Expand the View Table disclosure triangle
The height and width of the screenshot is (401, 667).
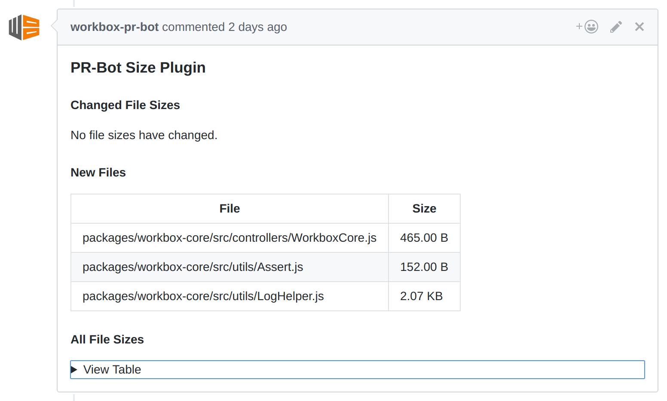pyautogui.click(x=74, y=370)
